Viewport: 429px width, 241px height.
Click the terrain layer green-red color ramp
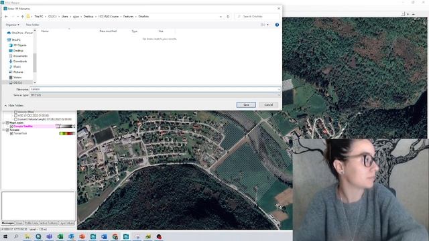pyautogui.click(x=67, y=133)
